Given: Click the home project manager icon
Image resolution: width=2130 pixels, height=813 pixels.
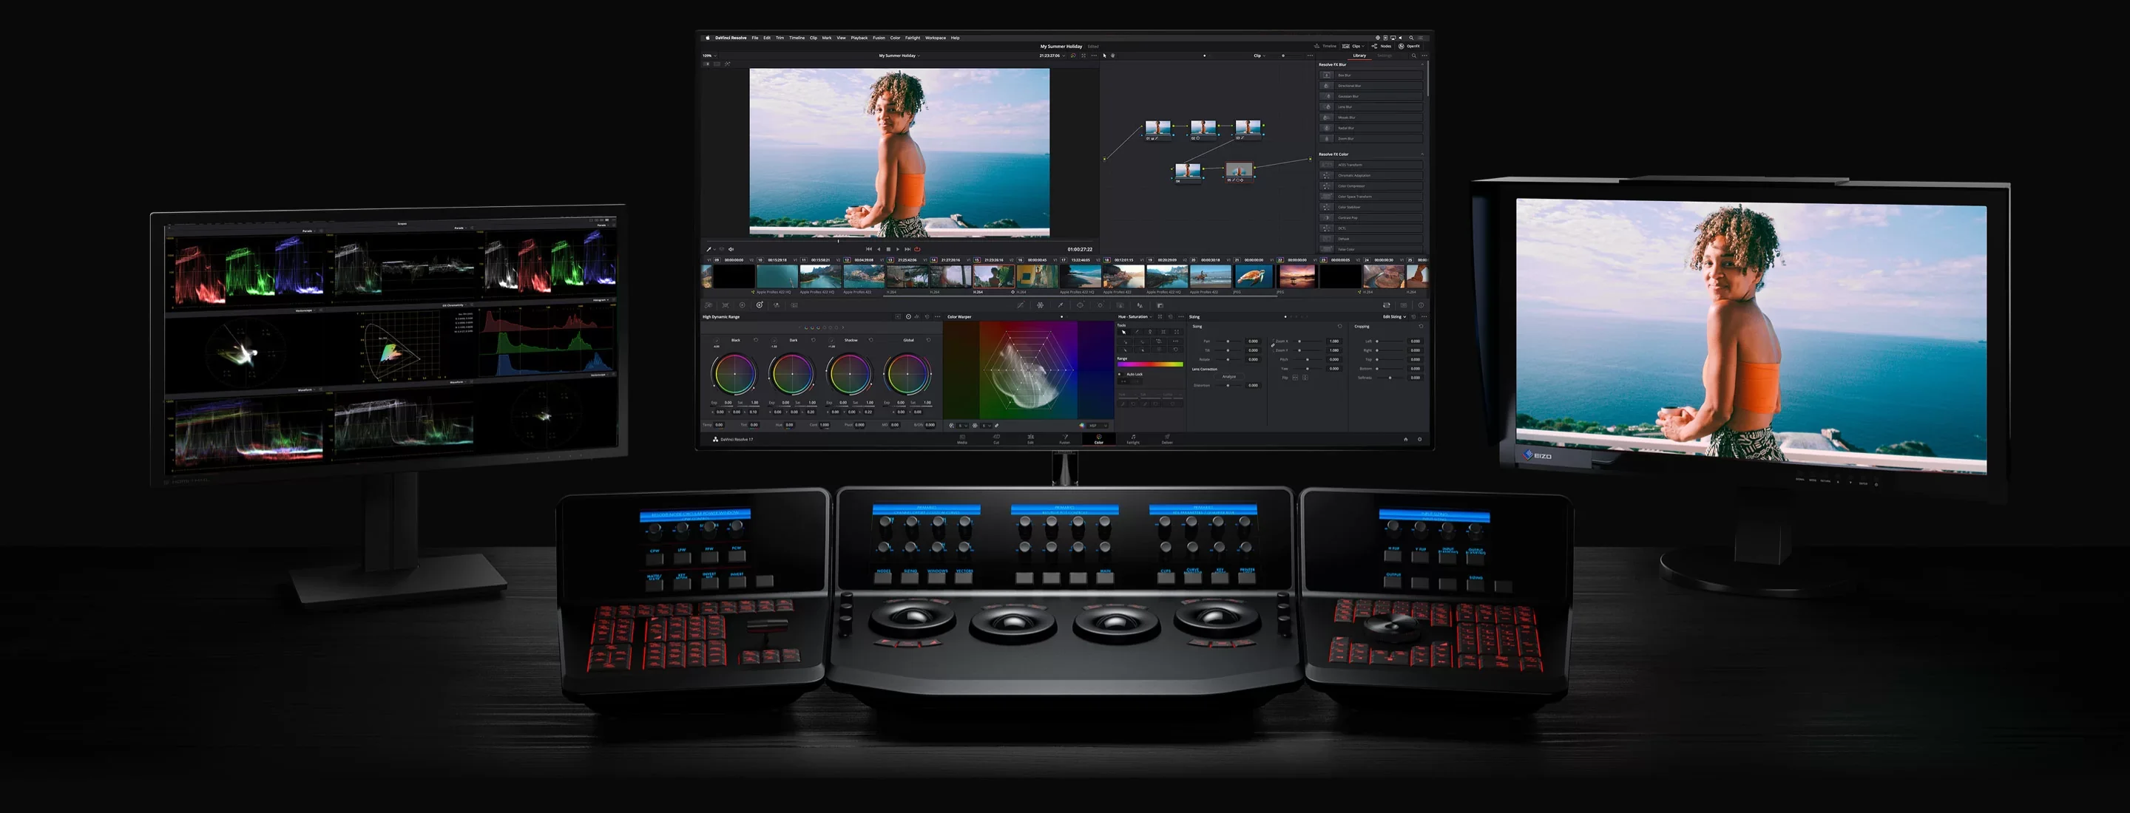Looking at the screenshot, I should click(1405, 440).
